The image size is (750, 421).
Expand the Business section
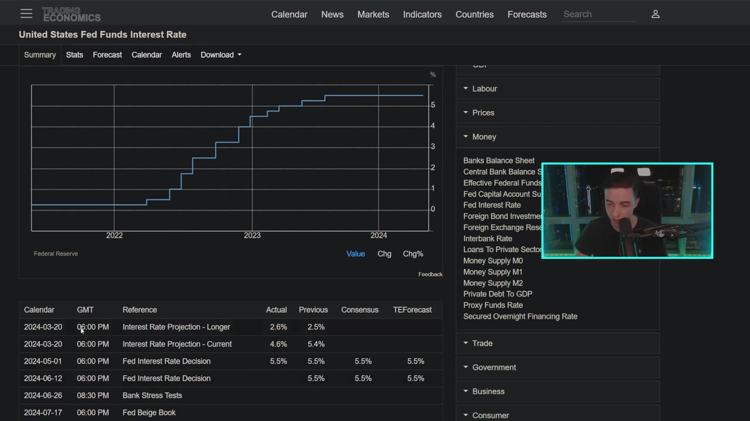point(558,391)
